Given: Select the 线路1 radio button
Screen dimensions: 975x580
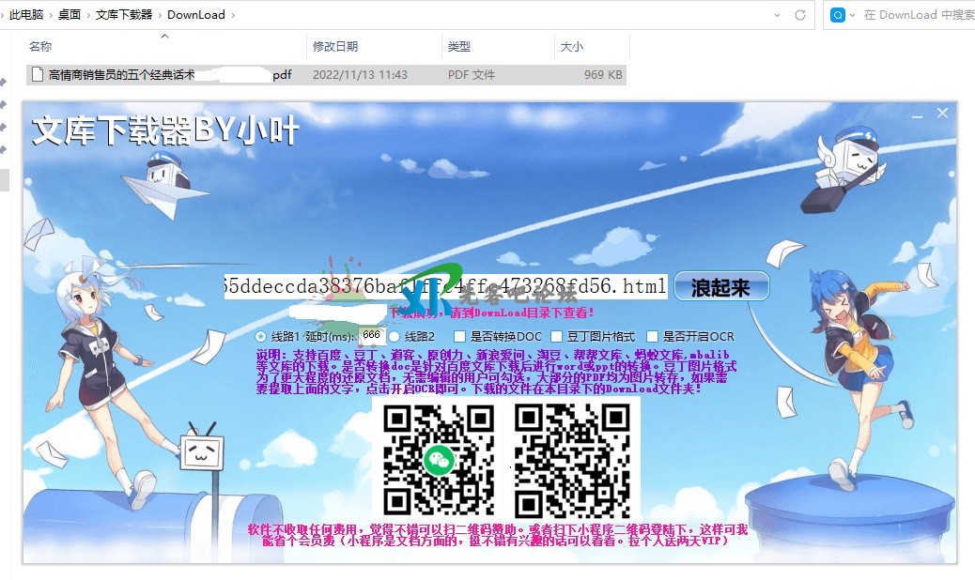Looking at the screenshot, I should tap(261, 336).
